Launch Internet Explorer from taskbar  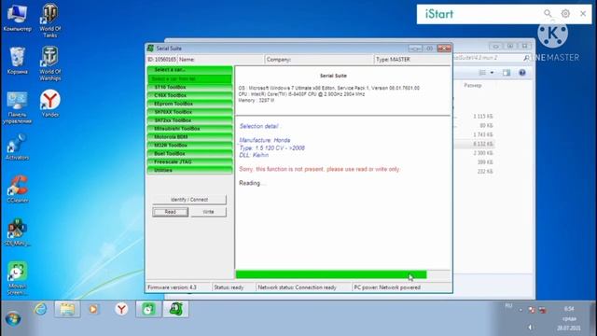click(x=40, y=309)
